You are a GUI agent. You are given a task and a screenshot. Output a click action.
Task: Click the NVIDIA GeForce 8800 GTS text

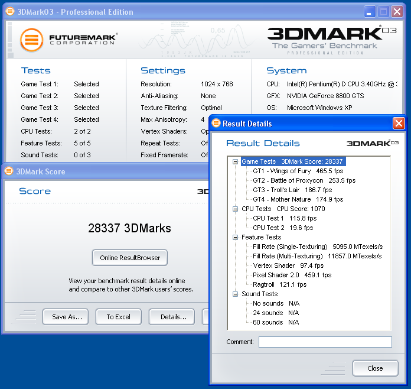(x=325, y=96)
